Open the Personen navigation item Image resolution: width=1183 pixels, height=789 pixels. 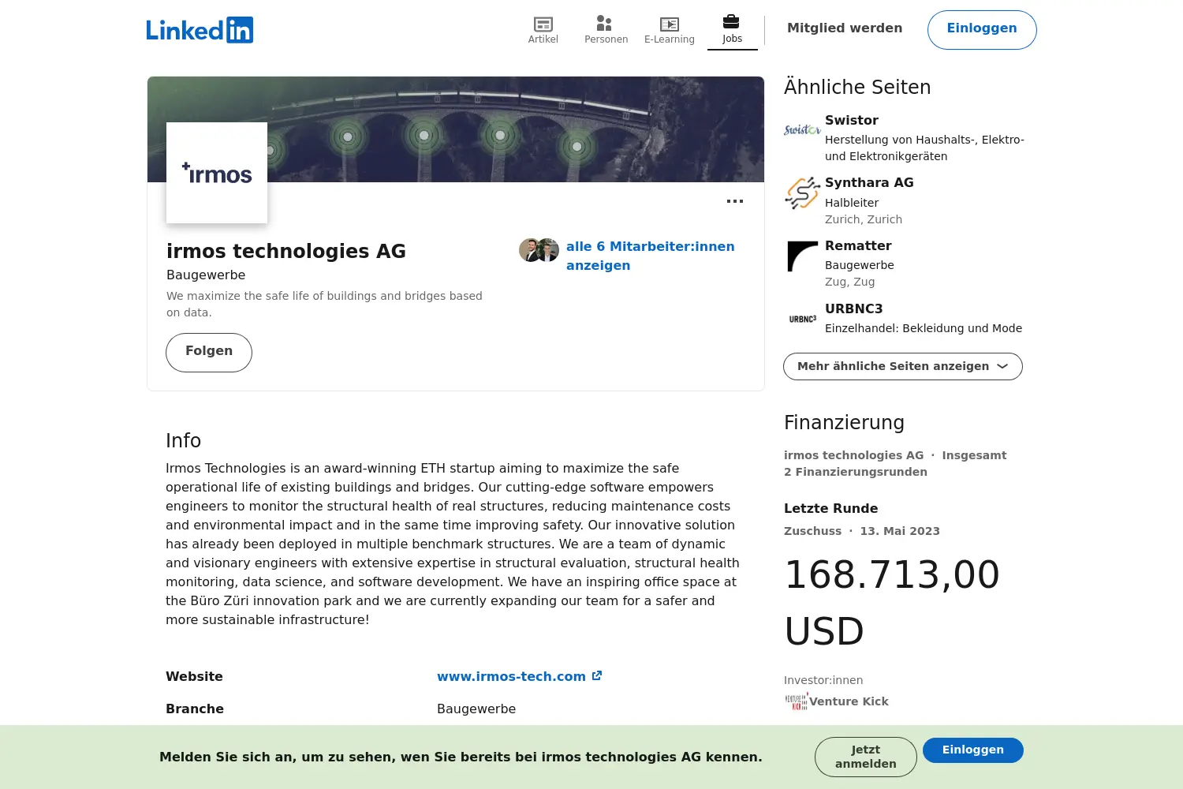click(x=606, y=30)
